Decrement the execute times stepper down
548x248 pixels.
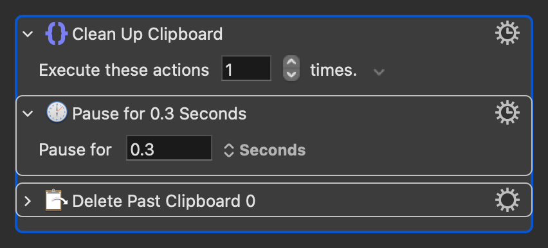pyautogui.click(x=291, y=75)
